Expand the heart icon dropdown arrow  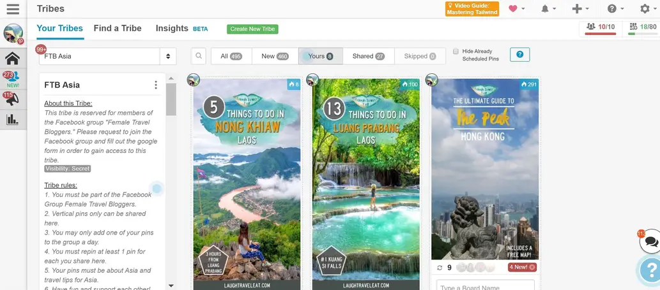[523, 9]
